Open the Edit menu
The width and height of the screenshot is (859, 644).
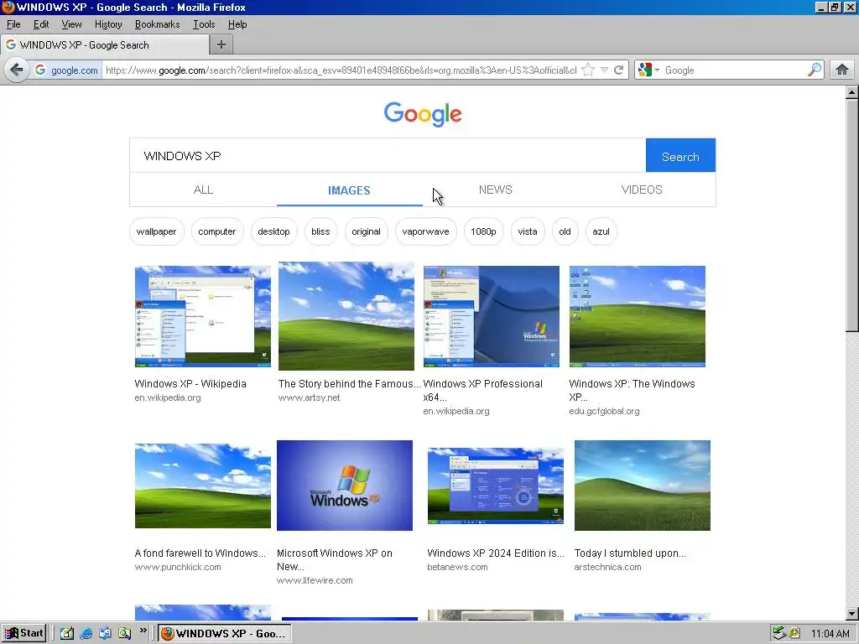(x=41, y=24)
